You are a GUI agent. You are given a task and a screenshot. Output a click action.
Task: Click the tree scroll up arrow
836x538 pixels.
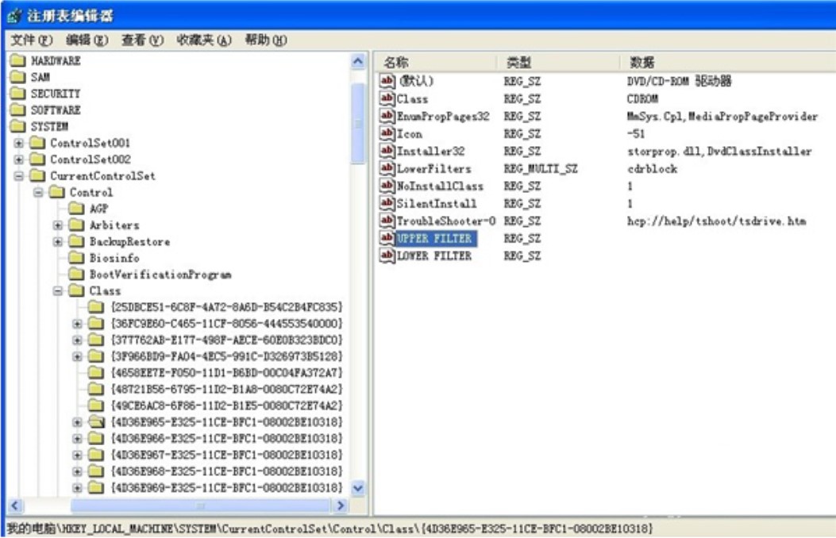(358, 62)
